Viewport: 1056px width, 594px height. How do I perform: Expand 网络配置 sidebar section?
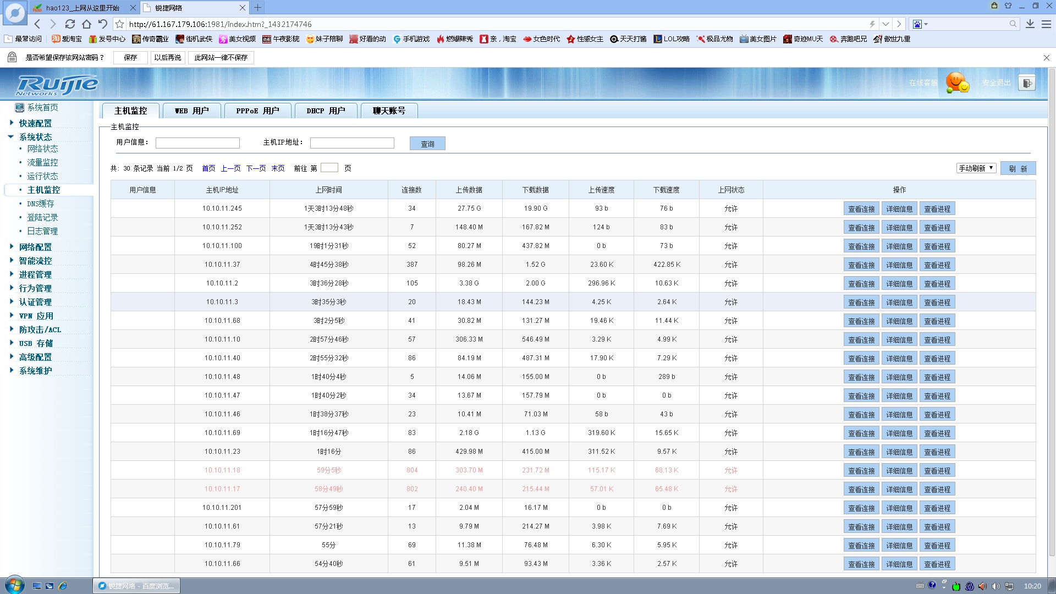[x=35, y=247]
